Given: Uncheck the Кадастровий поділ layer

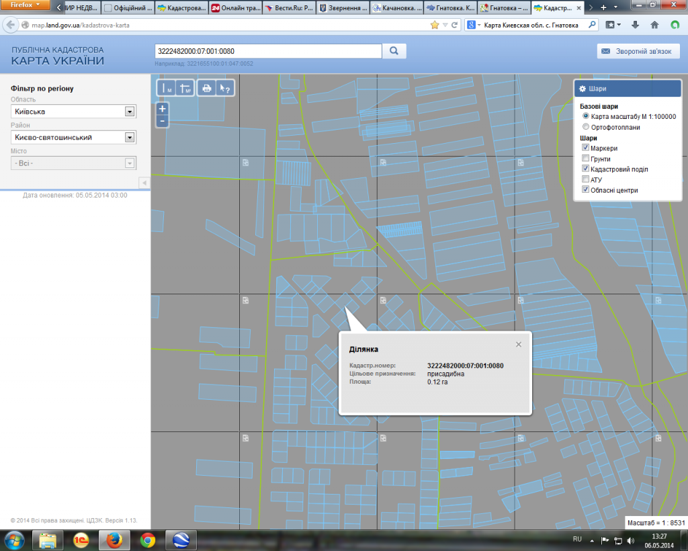Looking at the screenshot, I should pos(585,169).
